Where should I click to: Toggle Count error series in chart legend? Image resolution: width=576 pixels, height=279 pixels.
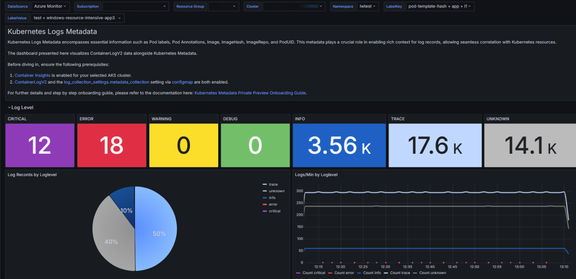coord(344,273)
